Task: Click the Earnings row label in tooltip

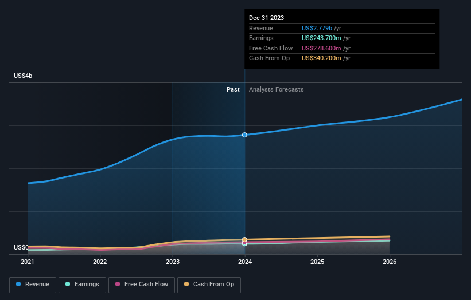Action: pyautogui.click(x=262, y=38)
